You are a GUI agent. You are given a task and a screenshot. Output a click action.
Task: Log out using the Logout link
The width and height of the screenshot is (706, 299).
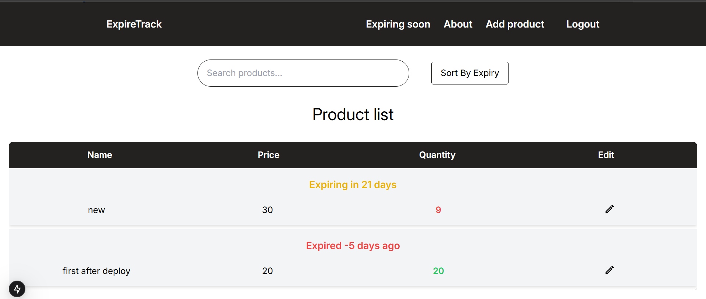(x=582, y=24)
